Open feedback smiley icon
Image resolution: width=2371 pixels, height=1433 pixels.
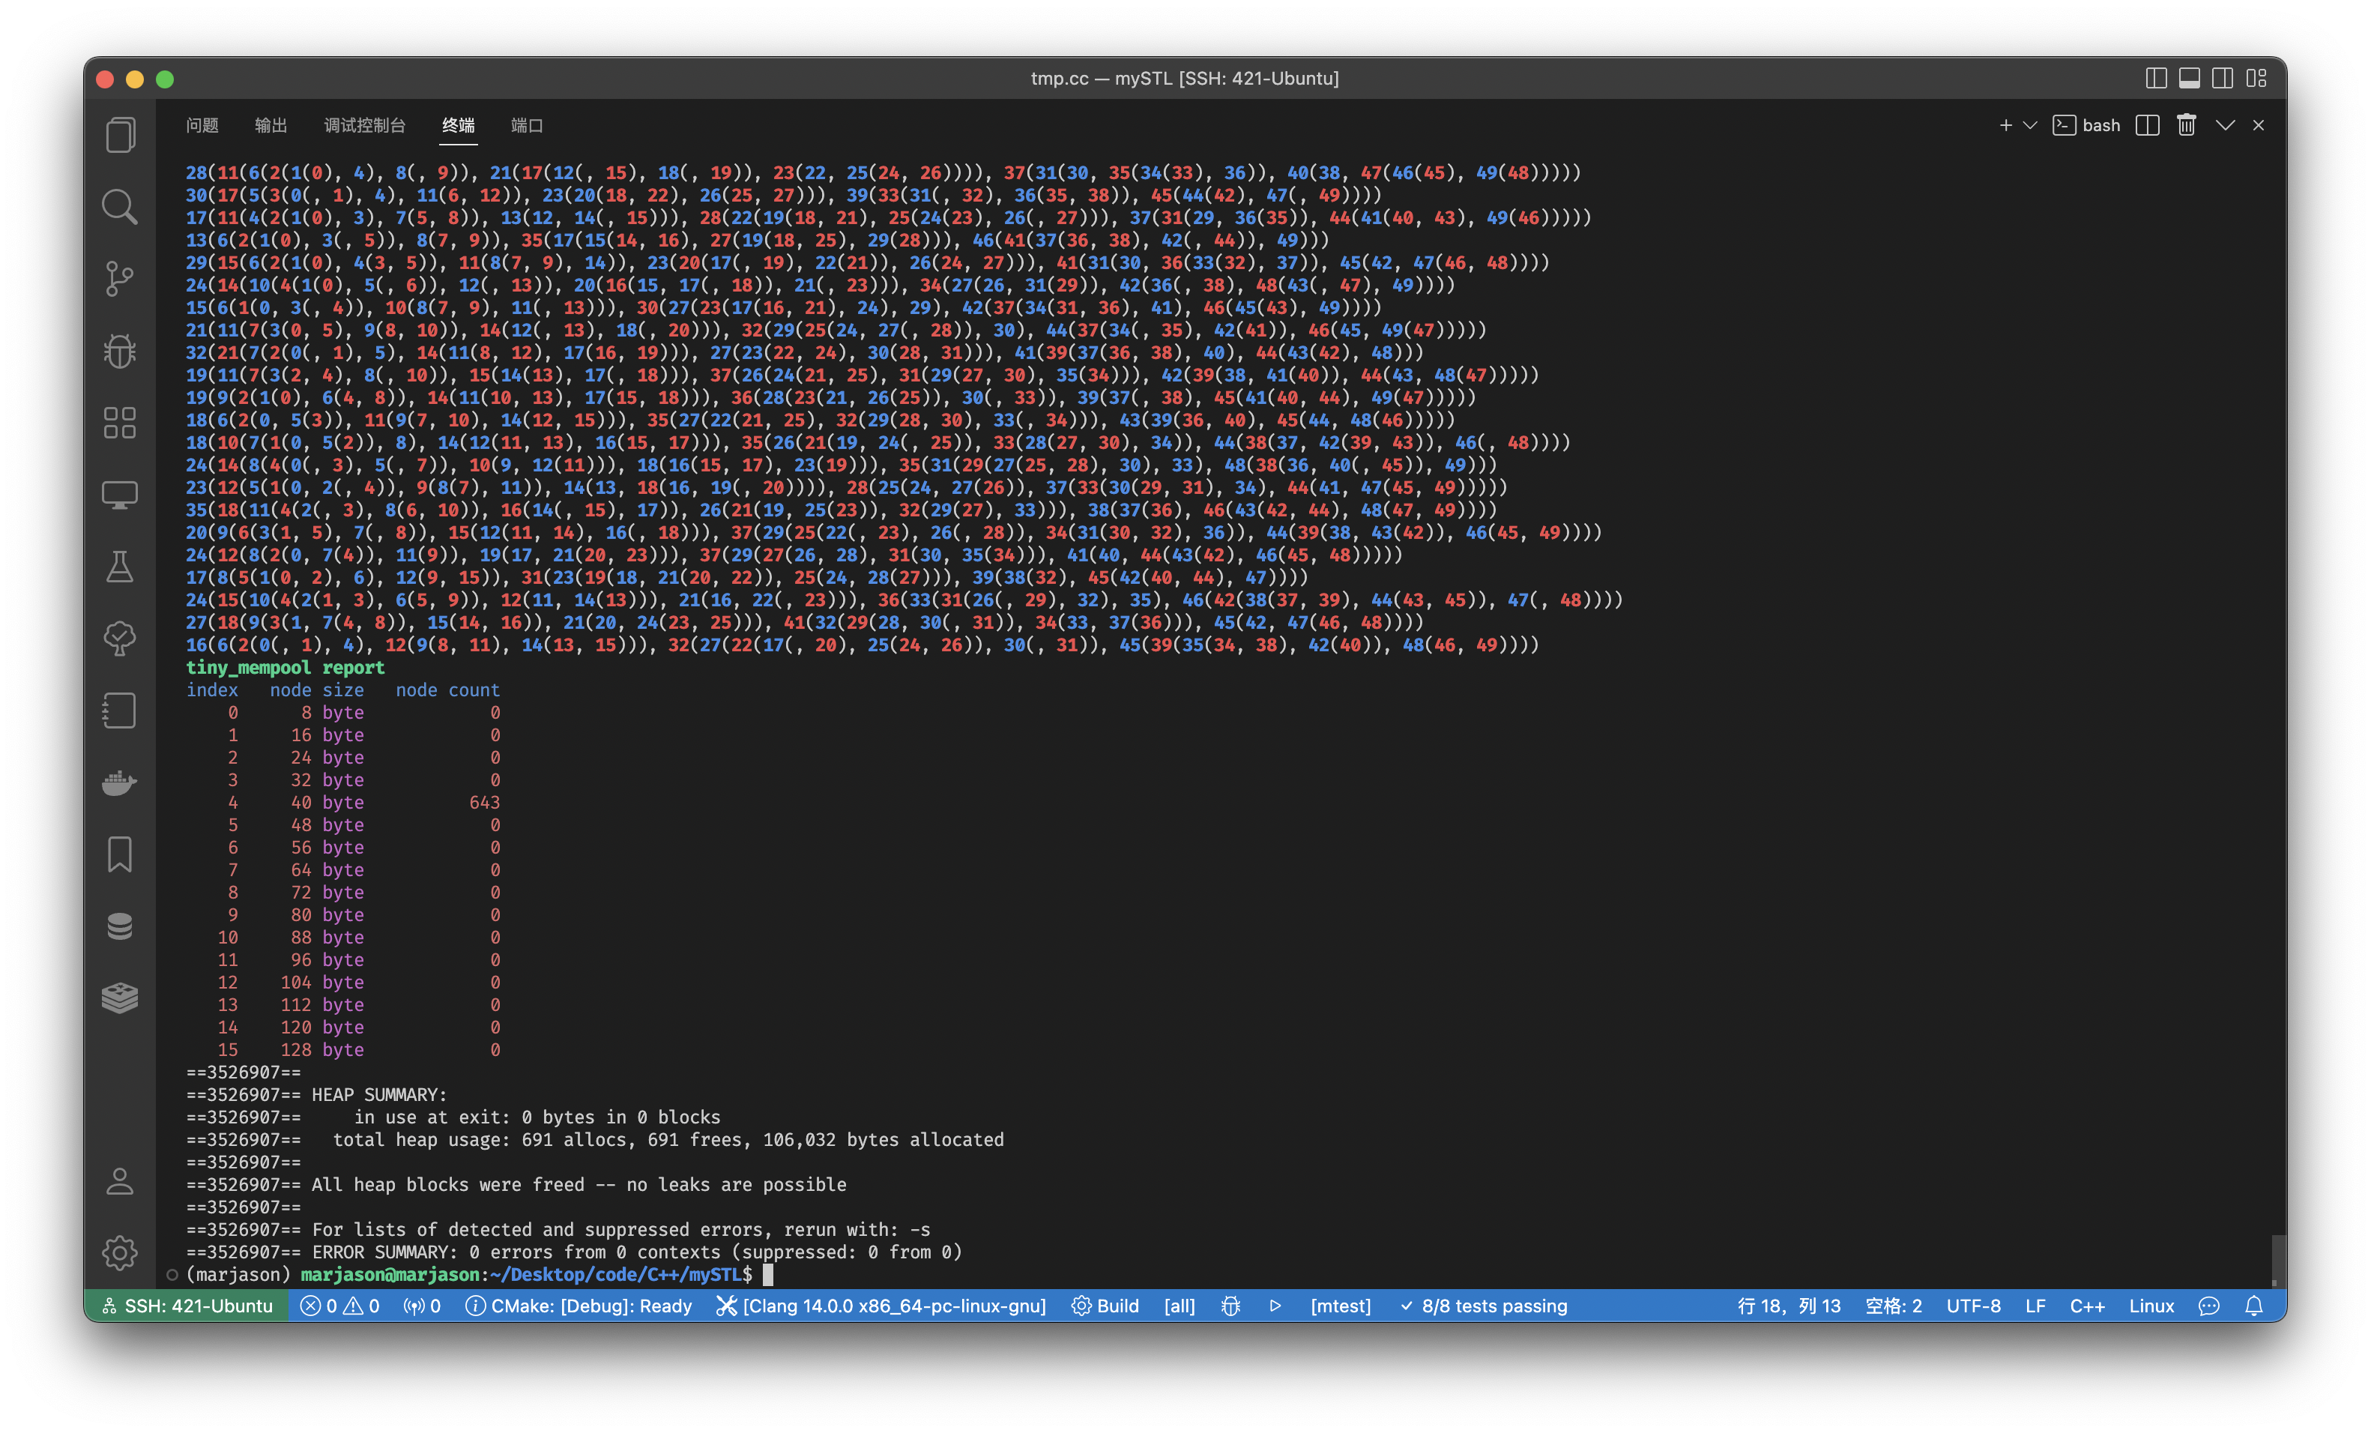2209,1306
